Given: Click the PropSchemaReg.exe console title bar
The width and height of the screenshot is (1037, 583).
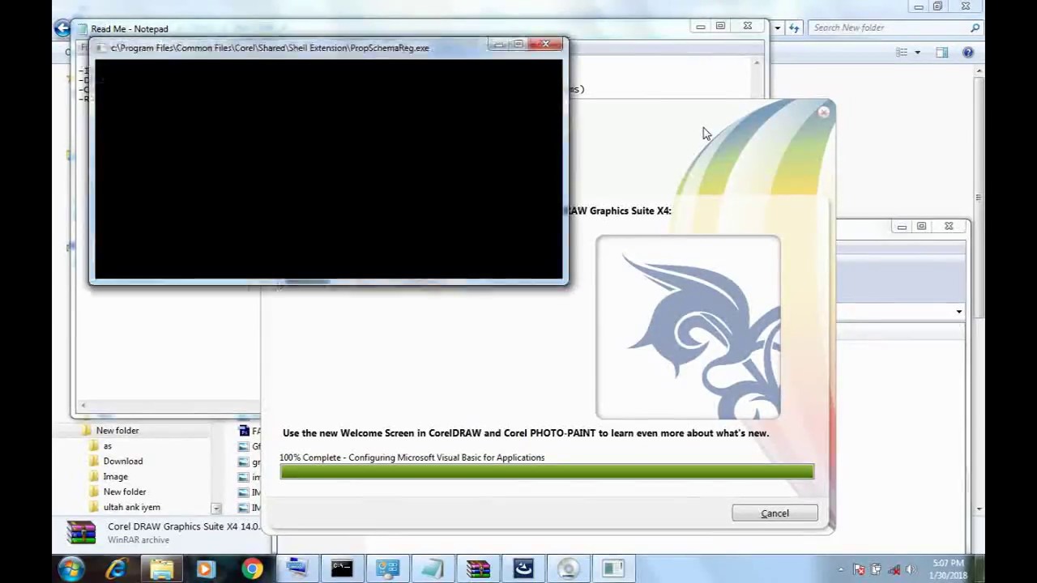Looking at the screenshot, I should [x=292, y=48].
